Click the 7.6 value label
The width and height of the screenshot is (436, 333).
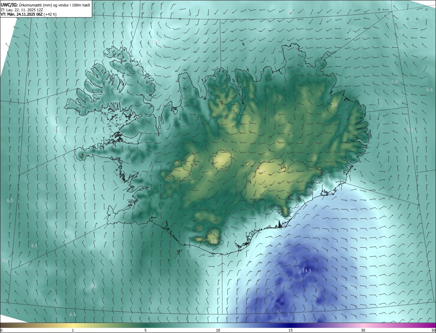coord(56,20)
